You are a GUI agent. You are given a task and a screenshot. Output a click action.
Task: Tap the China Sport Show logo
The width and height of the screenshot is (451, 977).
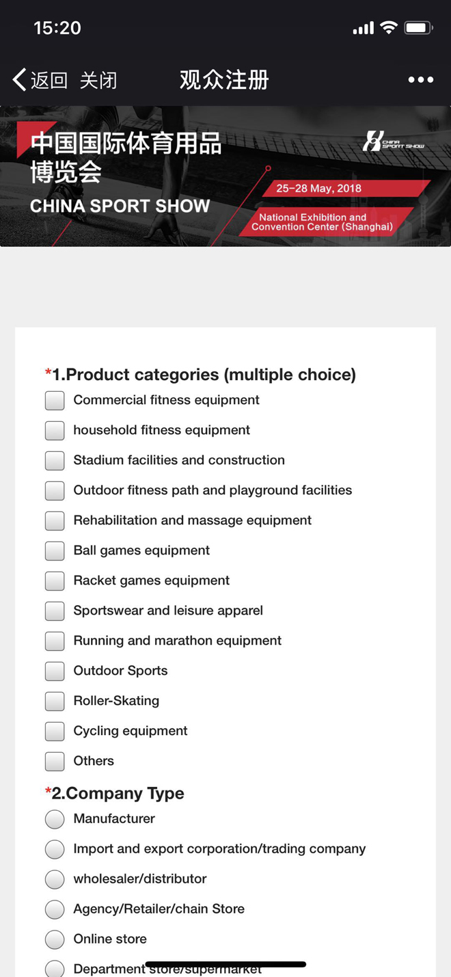click(393, 142)
